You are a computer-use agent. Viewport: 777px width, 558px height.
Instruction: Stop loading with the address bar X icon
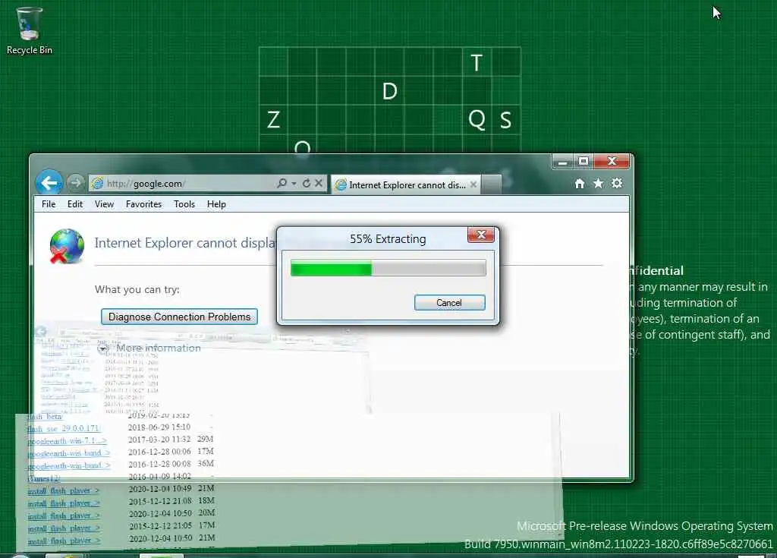pos(319,183)
